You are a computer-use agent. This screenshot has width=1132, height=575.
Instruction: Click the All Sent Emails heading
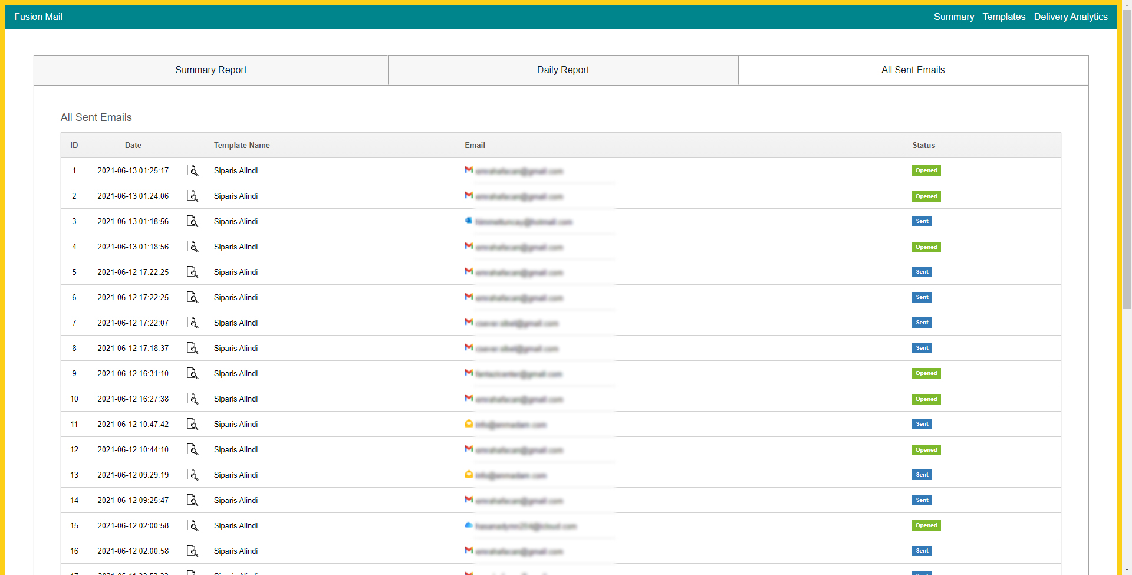pos(96,117)
